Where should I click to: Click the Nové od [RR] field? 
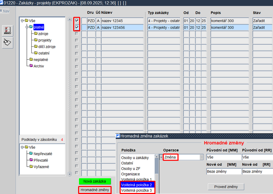coord(258,171)
